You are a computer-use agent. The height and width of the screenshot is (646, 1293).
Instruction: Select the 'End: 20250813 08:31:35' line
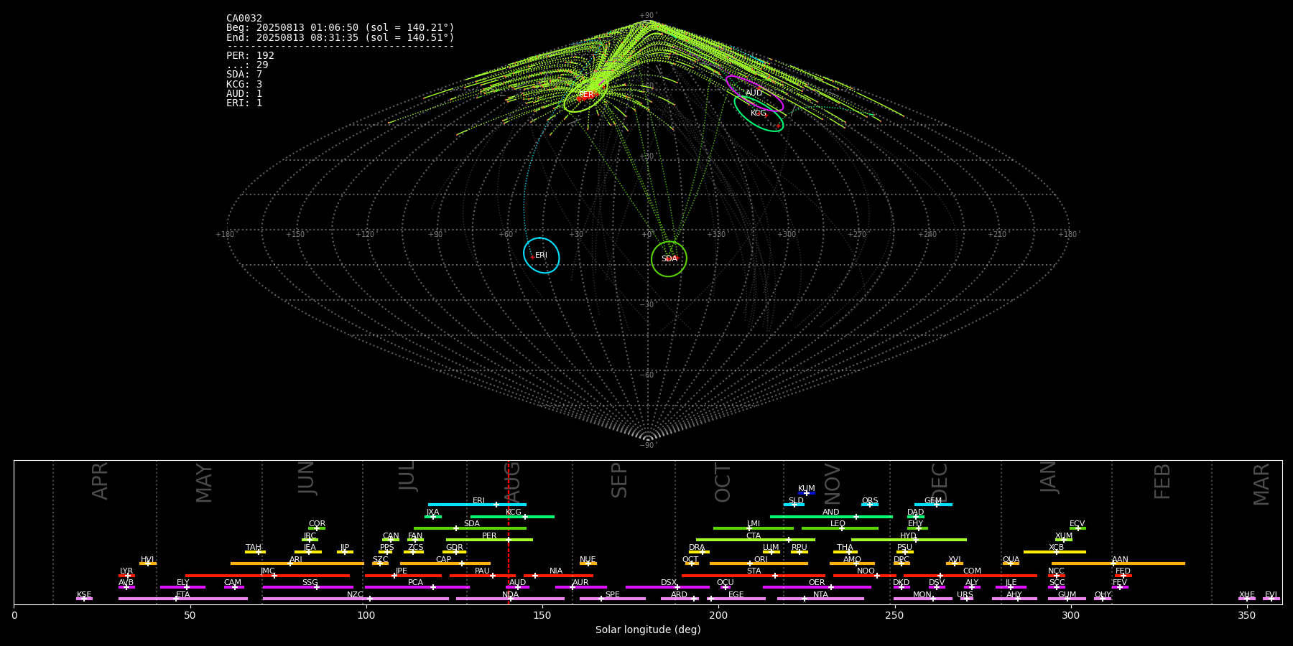click(x=340, y=37)
